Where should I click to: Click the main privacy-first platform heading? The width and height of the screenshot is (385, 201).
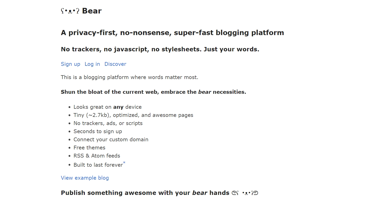tap(172, 33)
